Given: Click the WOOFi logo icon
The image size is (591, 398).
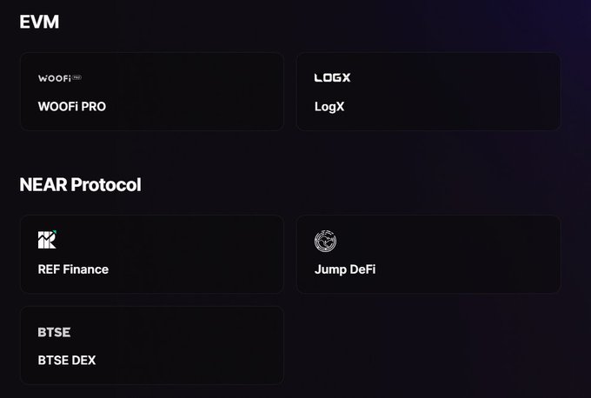Looking at the screenshot, I should pyautogui.click(x=60, y=78).
